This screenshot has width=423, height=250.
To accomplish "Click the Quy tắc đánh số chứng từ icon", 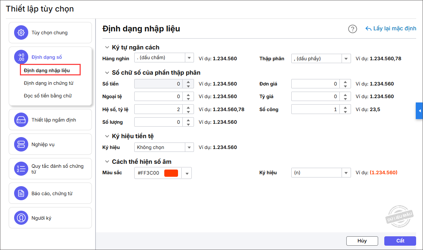I will point(21,169).
